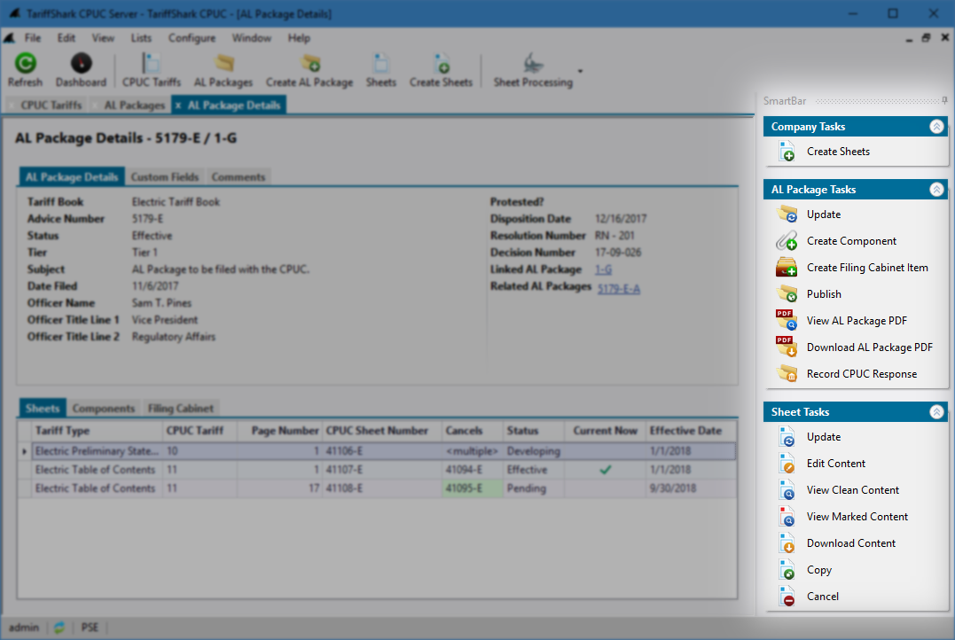Collapse the Company Tasks section
Screen dimensions: 955x640
[x=936, y=127]
